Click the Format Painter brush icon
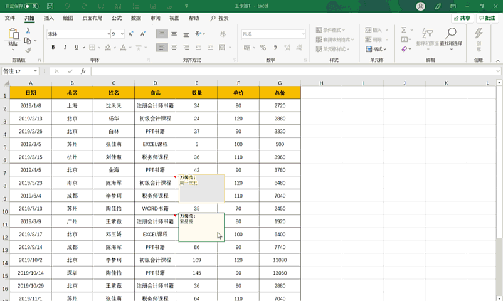This screenshot has height=301, width=503. pos(28,50)
